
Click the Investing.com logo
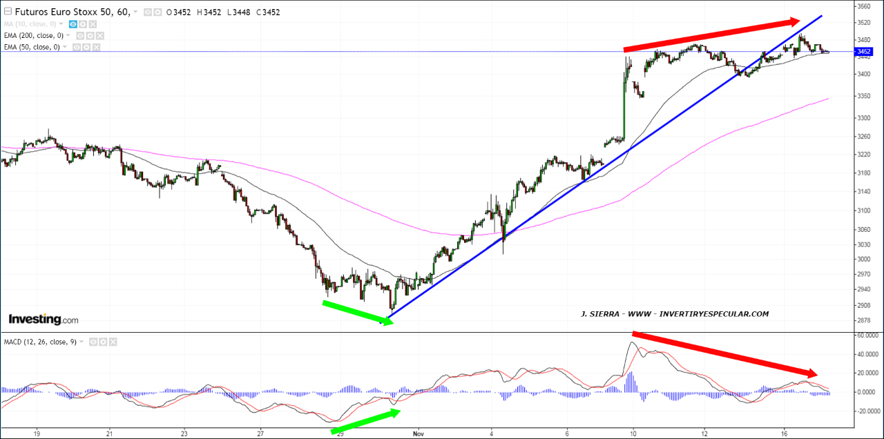pyautogui.click(x=43, y=319)
